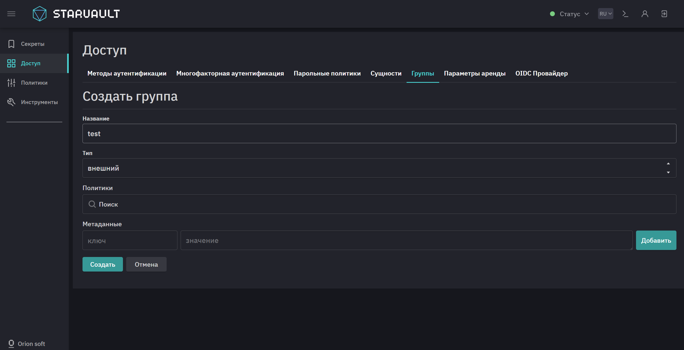Click the Добавить metadata button
The width and height of the screenshot is (684, 350).
click(x=656, y=240)
